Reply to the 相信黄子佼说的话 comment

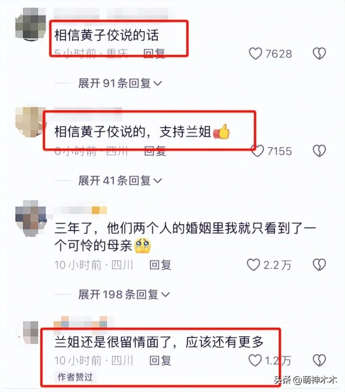click(x=154, y=53)
